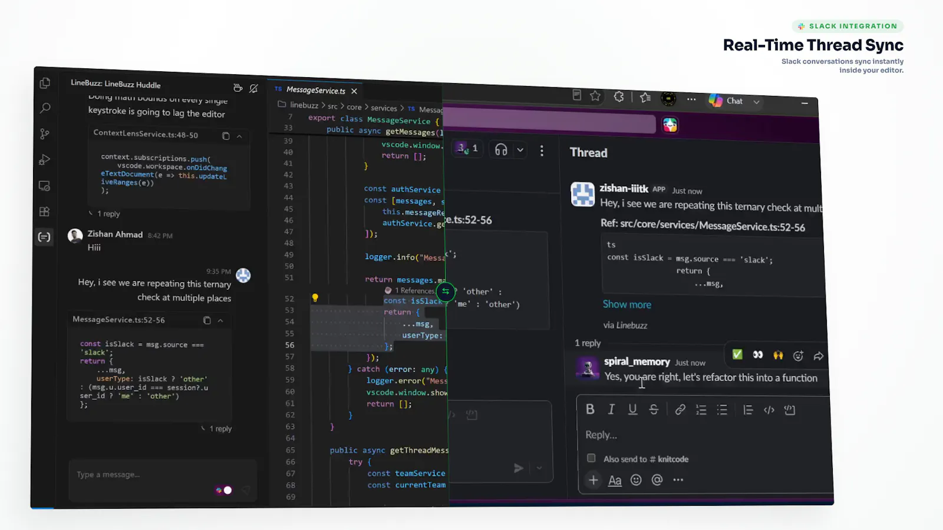
Task: Toggle bulleted list in the reply box
Action: 722,410
